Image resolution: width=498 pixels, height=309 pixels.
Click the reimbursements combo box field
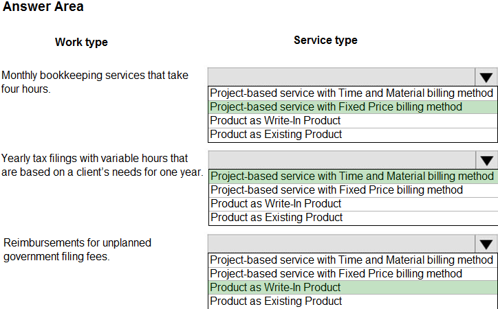[340, 244]
